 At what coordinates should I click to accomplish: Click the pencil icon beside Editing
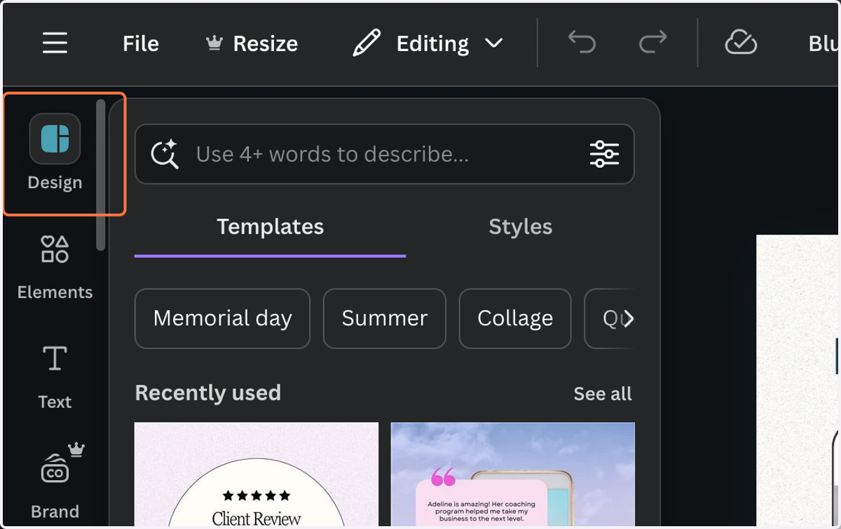click(367, 43)
